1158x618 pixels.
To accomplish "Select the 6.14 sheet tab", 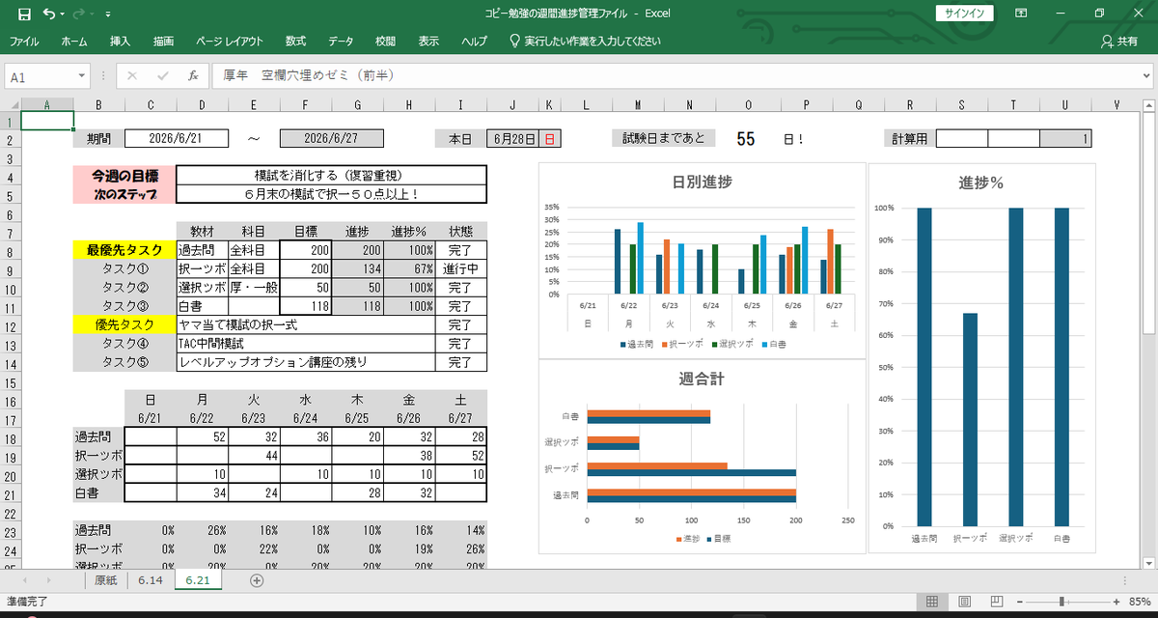I will [150, 580].
